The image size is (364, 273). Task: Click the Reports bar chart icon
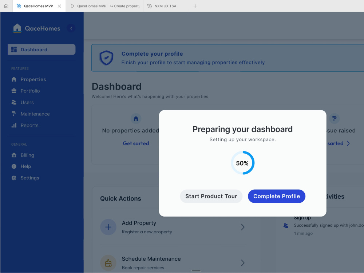14,125
